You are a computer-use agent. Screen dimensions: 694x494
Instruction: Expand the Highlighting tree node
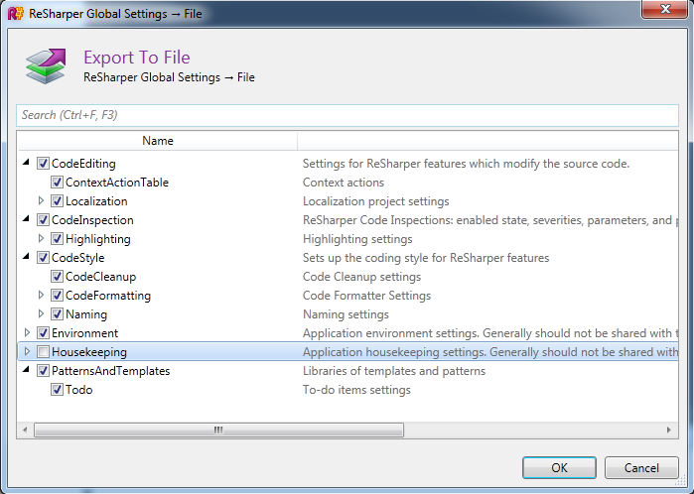point(41,238)
